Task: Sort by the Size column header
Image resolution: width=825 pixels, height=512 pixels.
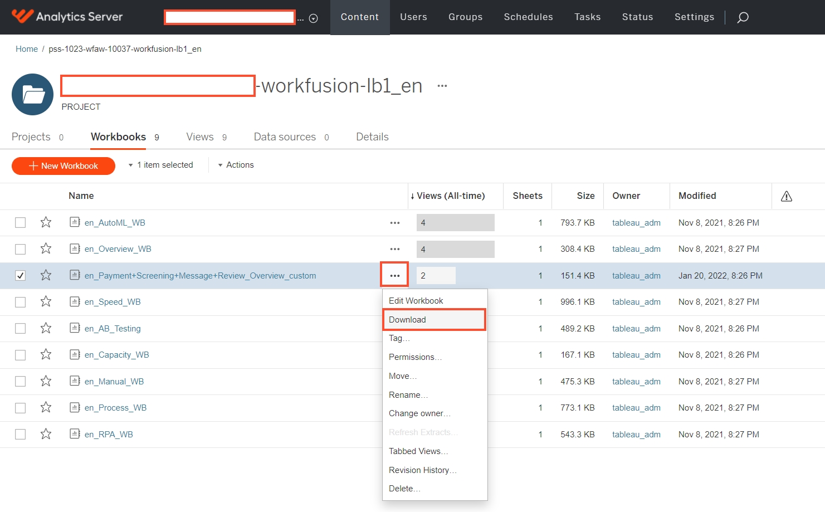Action: click(585, 196)
